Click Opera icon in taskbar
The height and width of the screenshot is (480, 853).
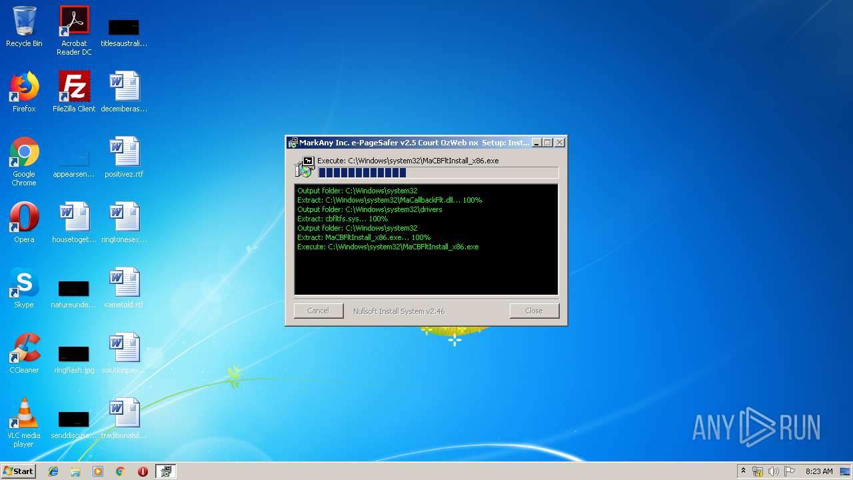143,471
